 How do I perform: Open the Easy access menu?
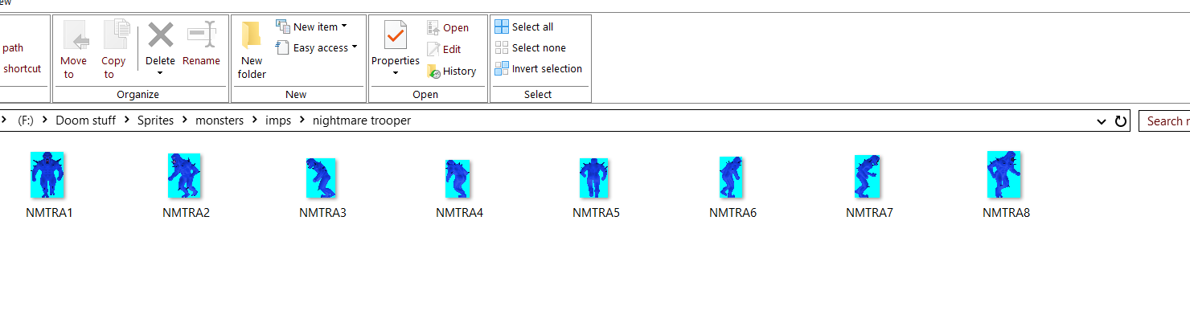pyautogui.click(x=317, y=47)
